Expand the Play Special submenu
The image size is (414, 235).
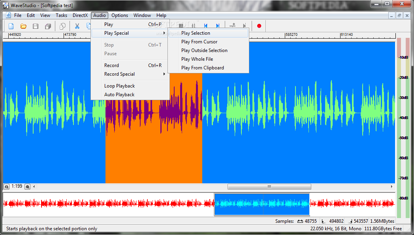pos(130,33)
